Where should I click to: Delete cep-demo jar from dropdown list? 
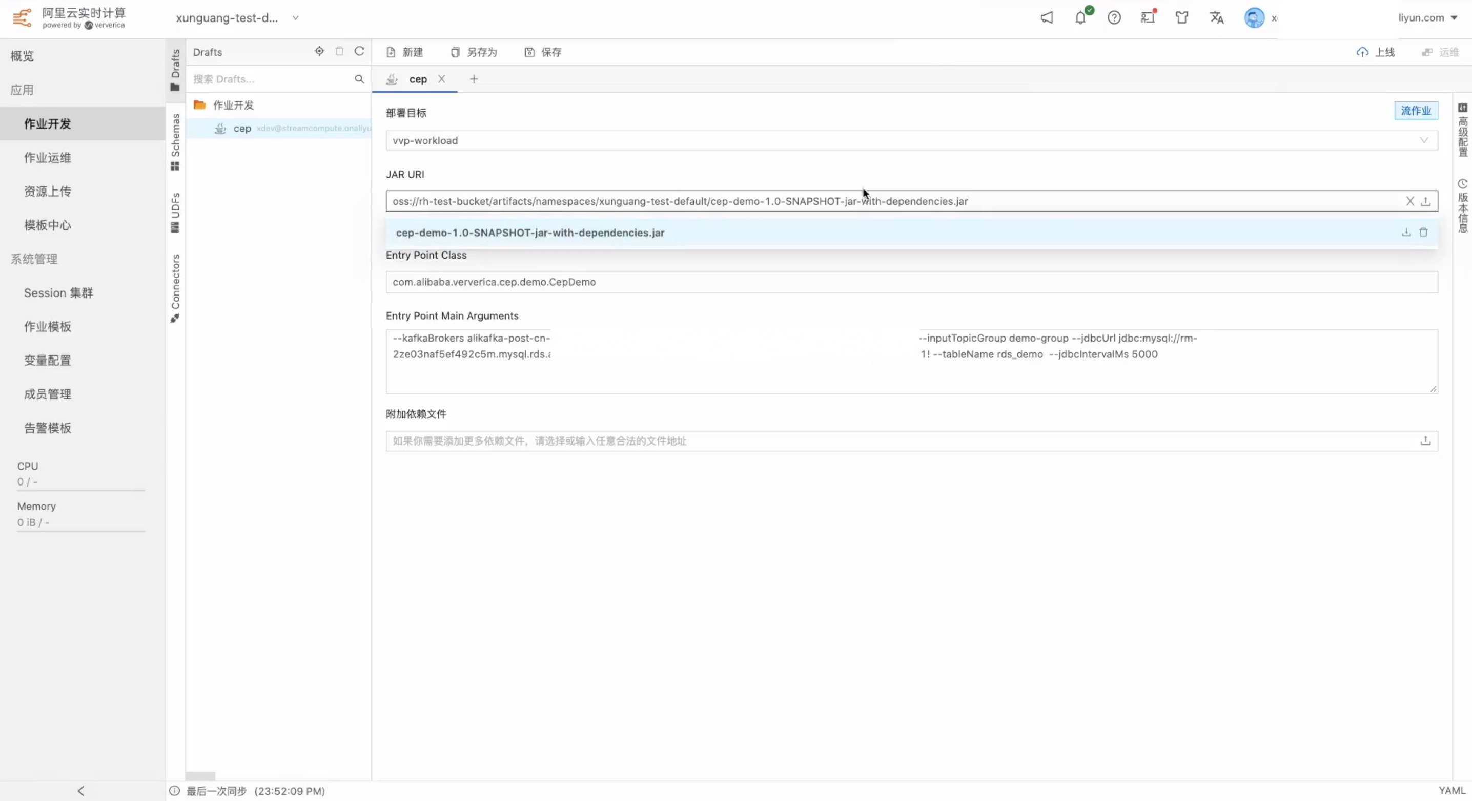(x=1423, y=233)
